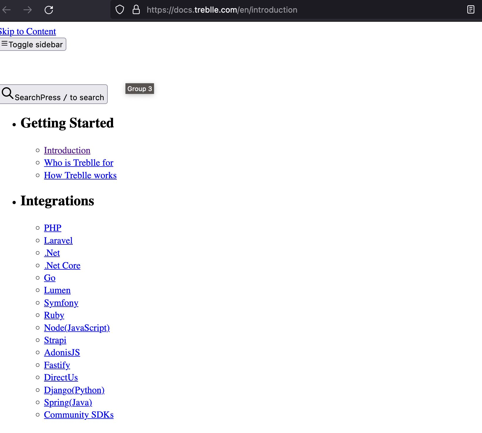Click the browser back arrow
Image resolution: width=482 pixels, height=433 pixels.
coord(6,10)
